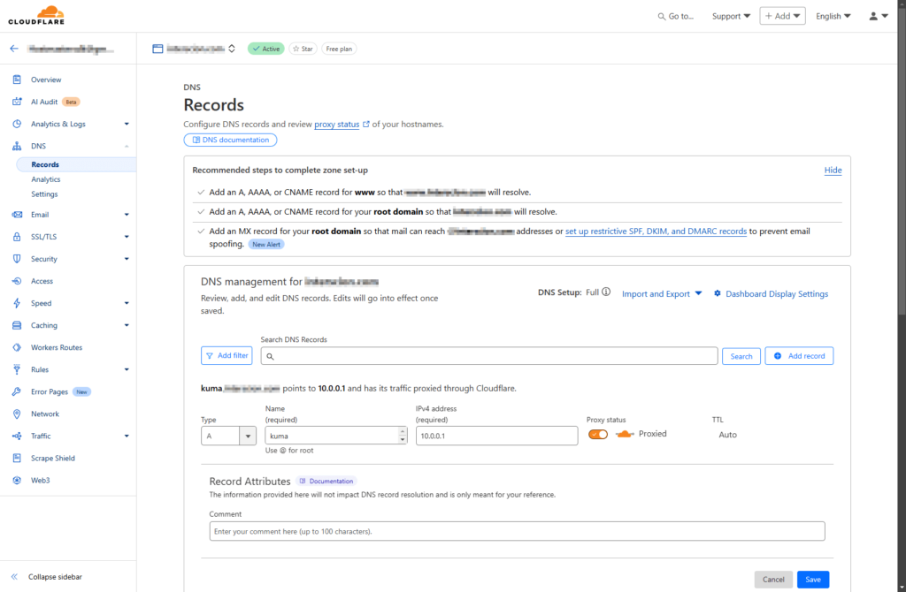Open the proxy status link

point(337,124)
